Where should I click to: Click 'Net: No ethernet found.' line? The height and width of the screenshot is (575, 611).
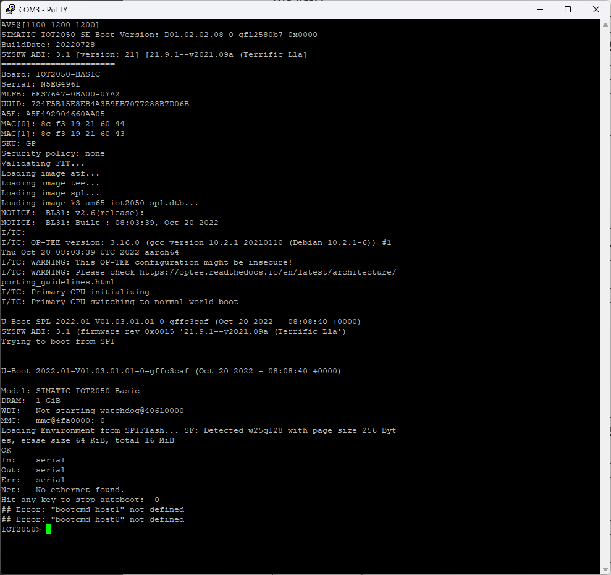coord(63,490)
